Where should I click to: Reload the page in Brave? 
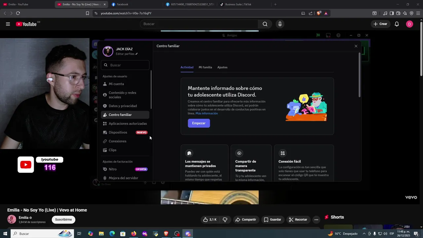tap(18, 13)
